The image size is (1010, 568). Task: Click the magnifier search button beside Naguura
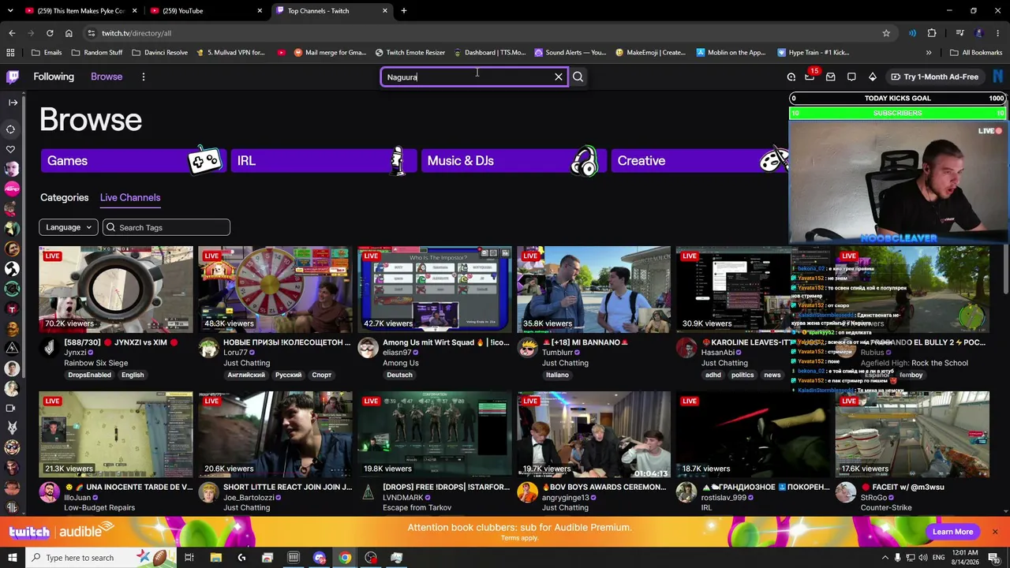pos(578,77)
